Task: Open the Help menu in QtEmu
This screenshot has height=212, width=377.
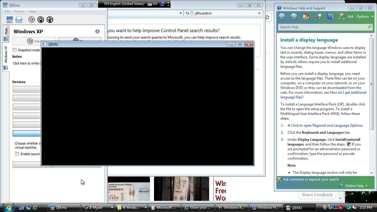Action: point(32,11)
